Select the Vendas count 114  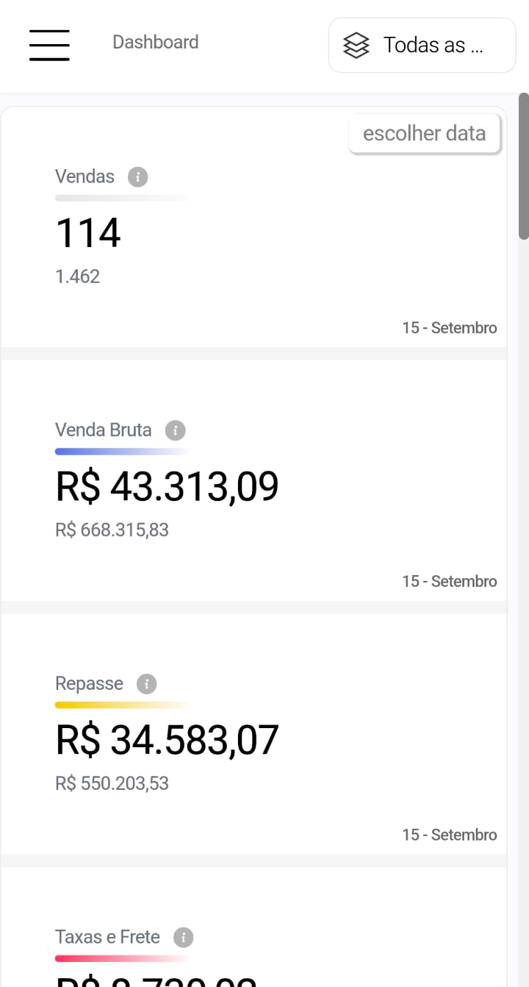pos(88,233)
